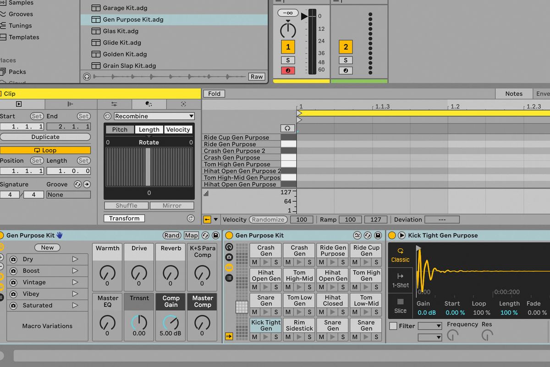This screenshot has width=550, height=367.
Task: Open the Recombine transform dropdown
Action: [154, 116]
